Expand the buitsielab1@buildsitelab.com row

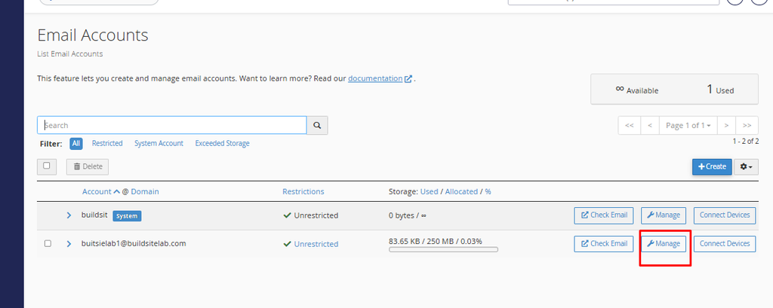[69, 243]
